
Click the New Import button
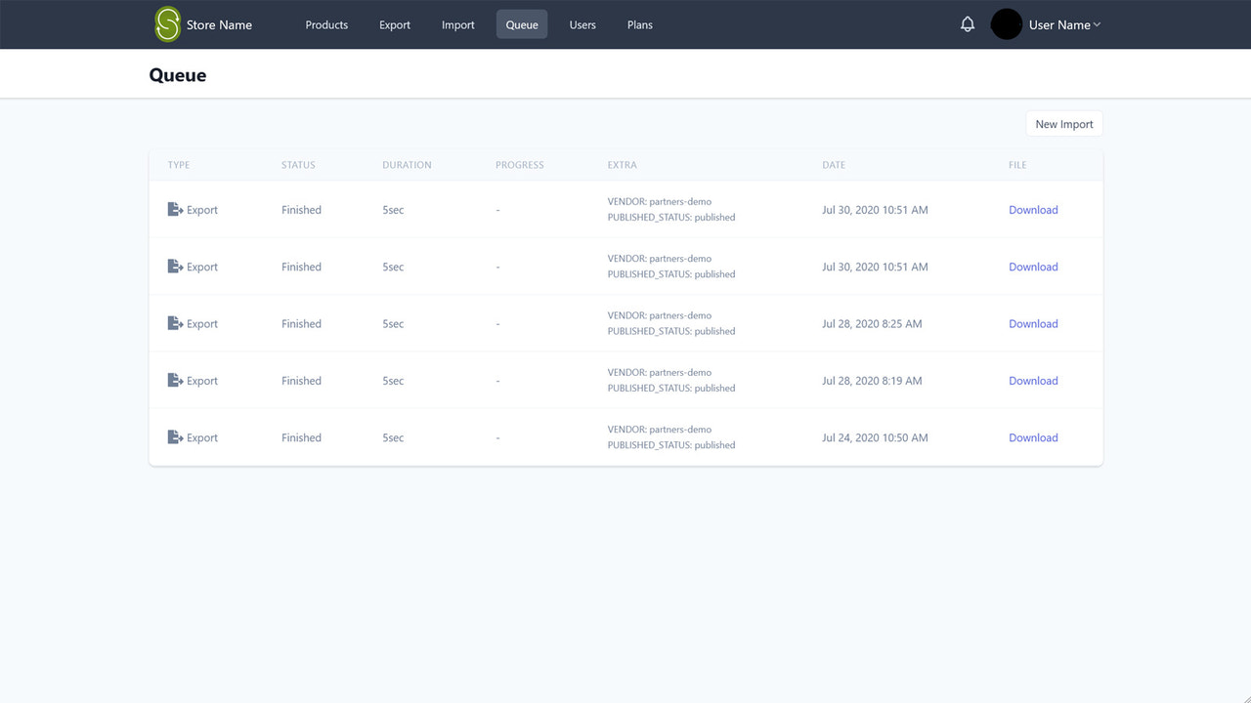[1064, 124]
